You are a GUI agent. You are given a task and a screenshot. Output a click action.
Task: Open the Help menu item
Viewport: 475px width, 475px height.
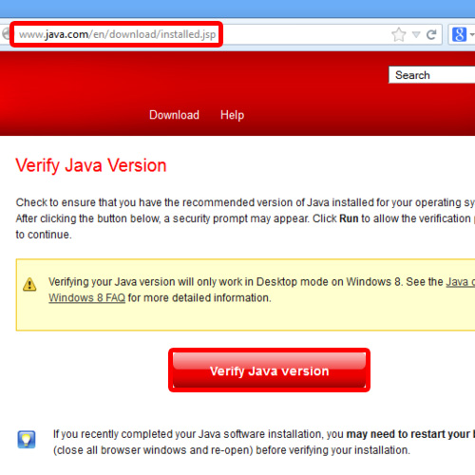pos(232,115)
